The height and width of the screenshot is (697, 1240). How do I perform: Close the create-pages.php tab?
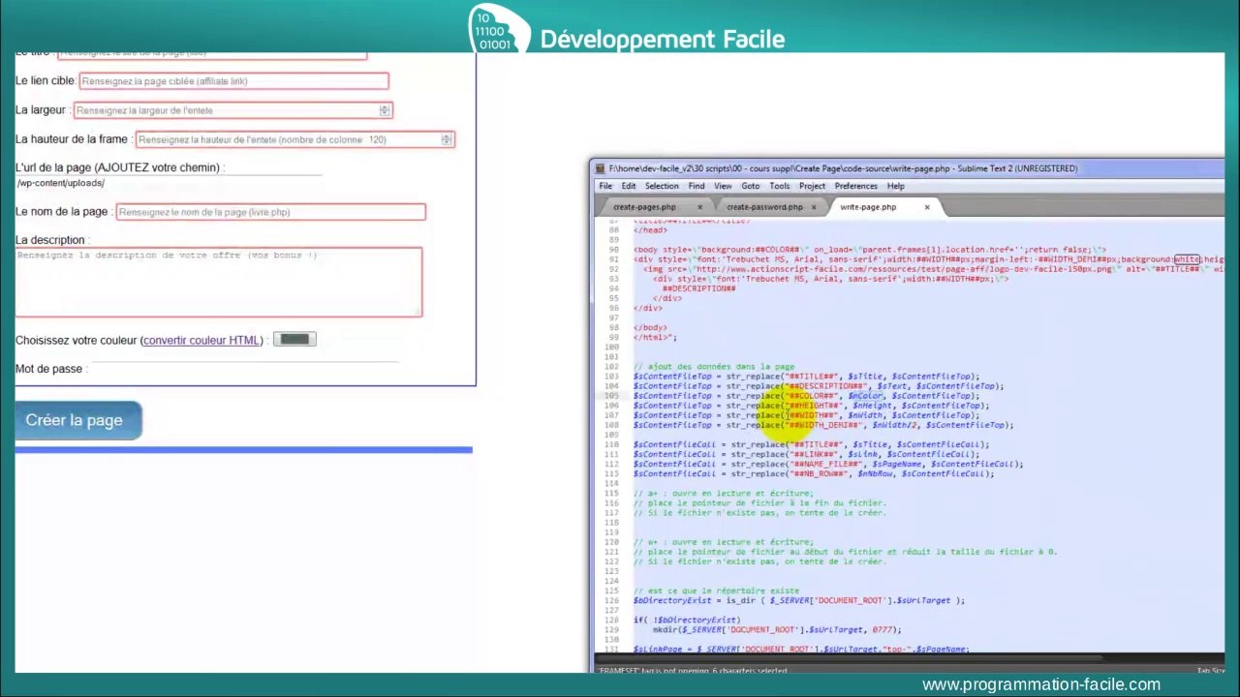tap(699, 207)
